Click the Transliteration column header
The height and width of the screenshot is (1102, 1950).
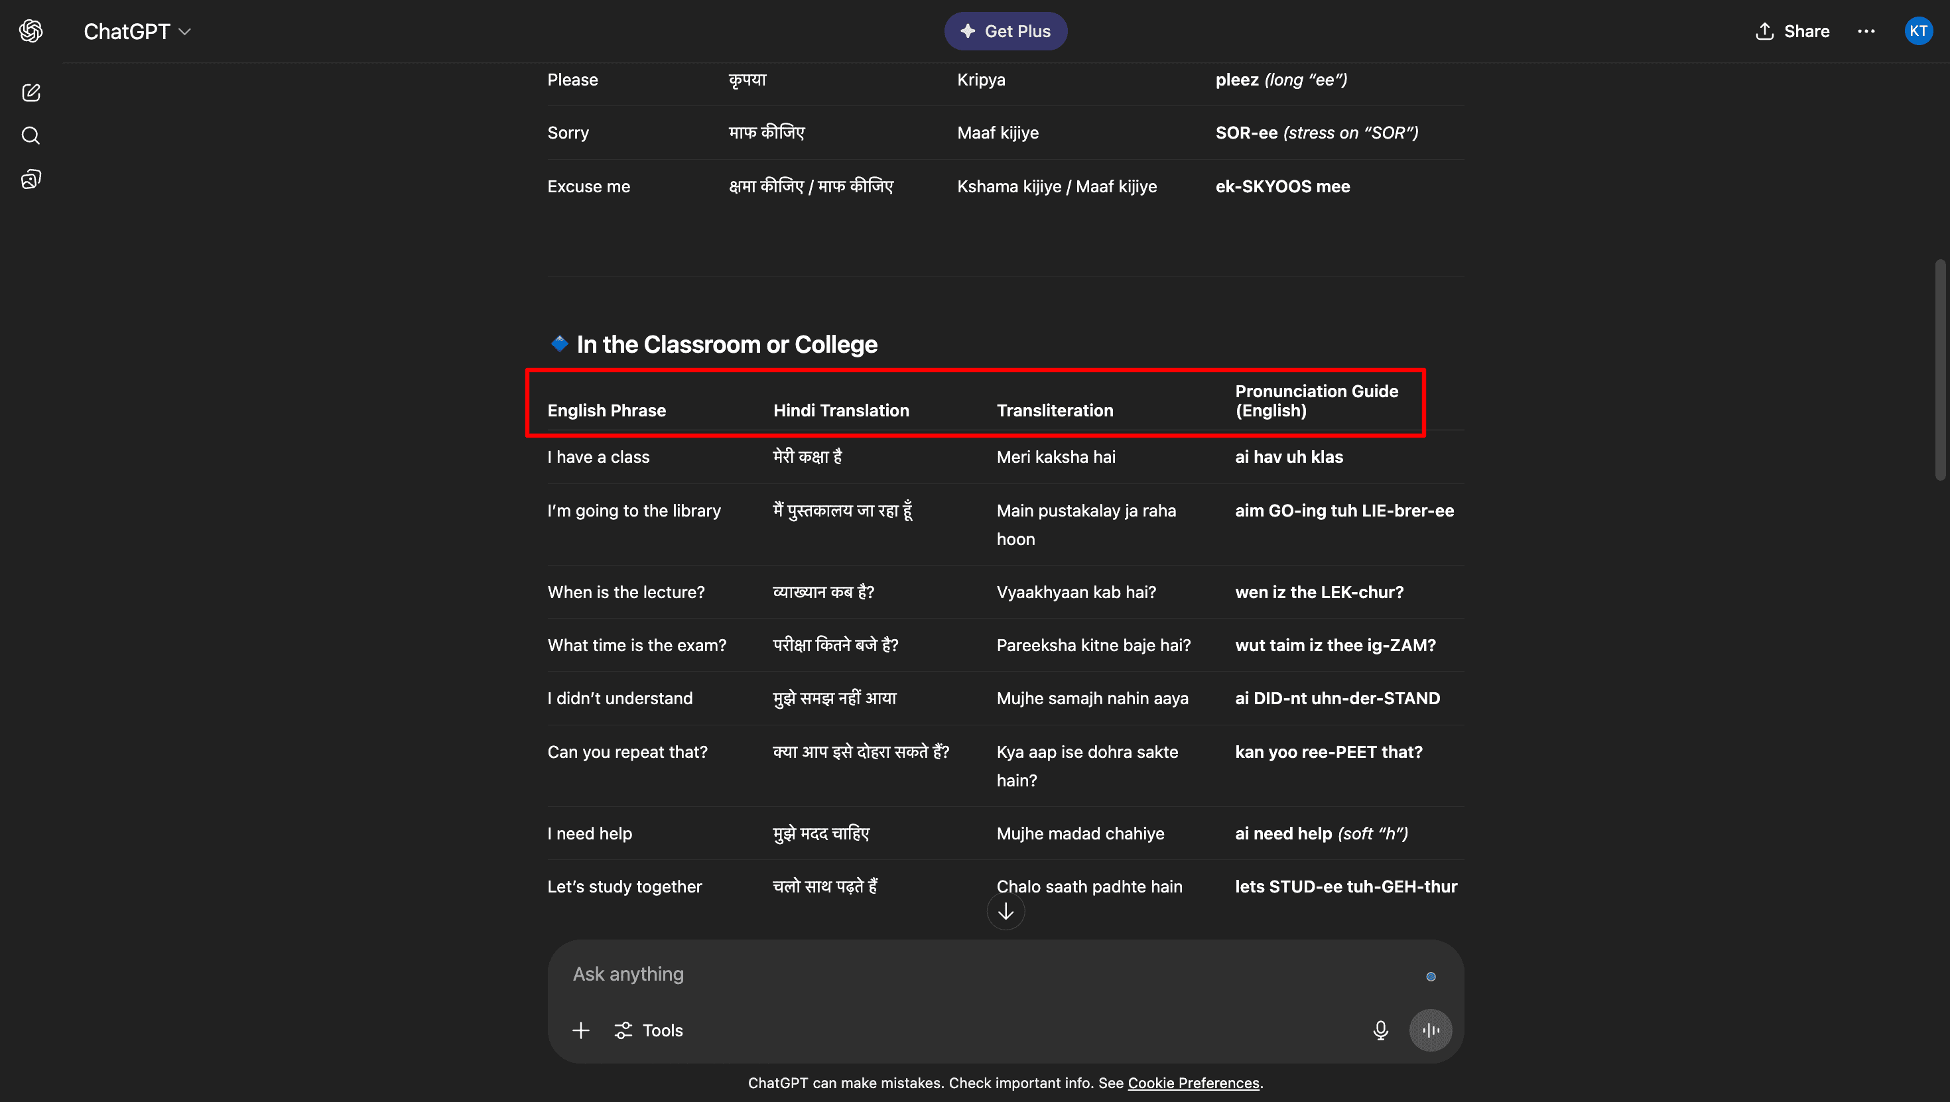click(x=1055, y=410)
